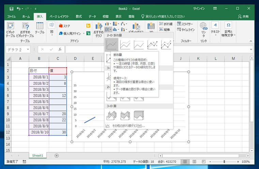Select the 3-D 100% stacked area chart

click(x=139, y=115)
